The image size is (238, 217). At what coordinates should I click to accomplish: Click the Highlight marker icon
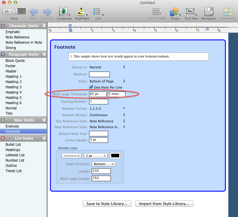click(x=81, y=12)
